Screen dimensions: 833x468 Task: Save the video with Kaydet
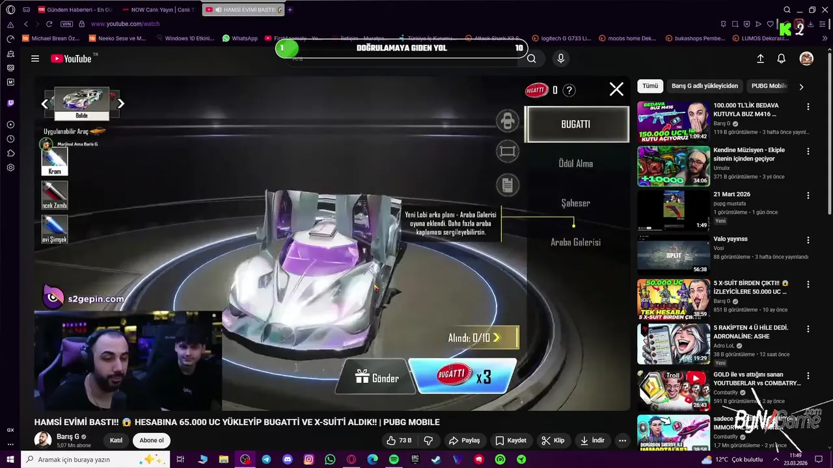(511, 441)
